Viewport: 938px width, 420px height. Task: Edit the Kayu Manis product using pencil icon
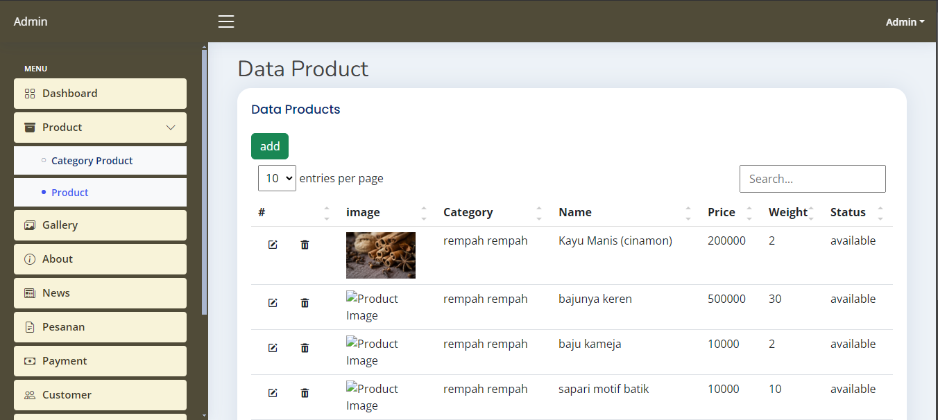(273, 244)
